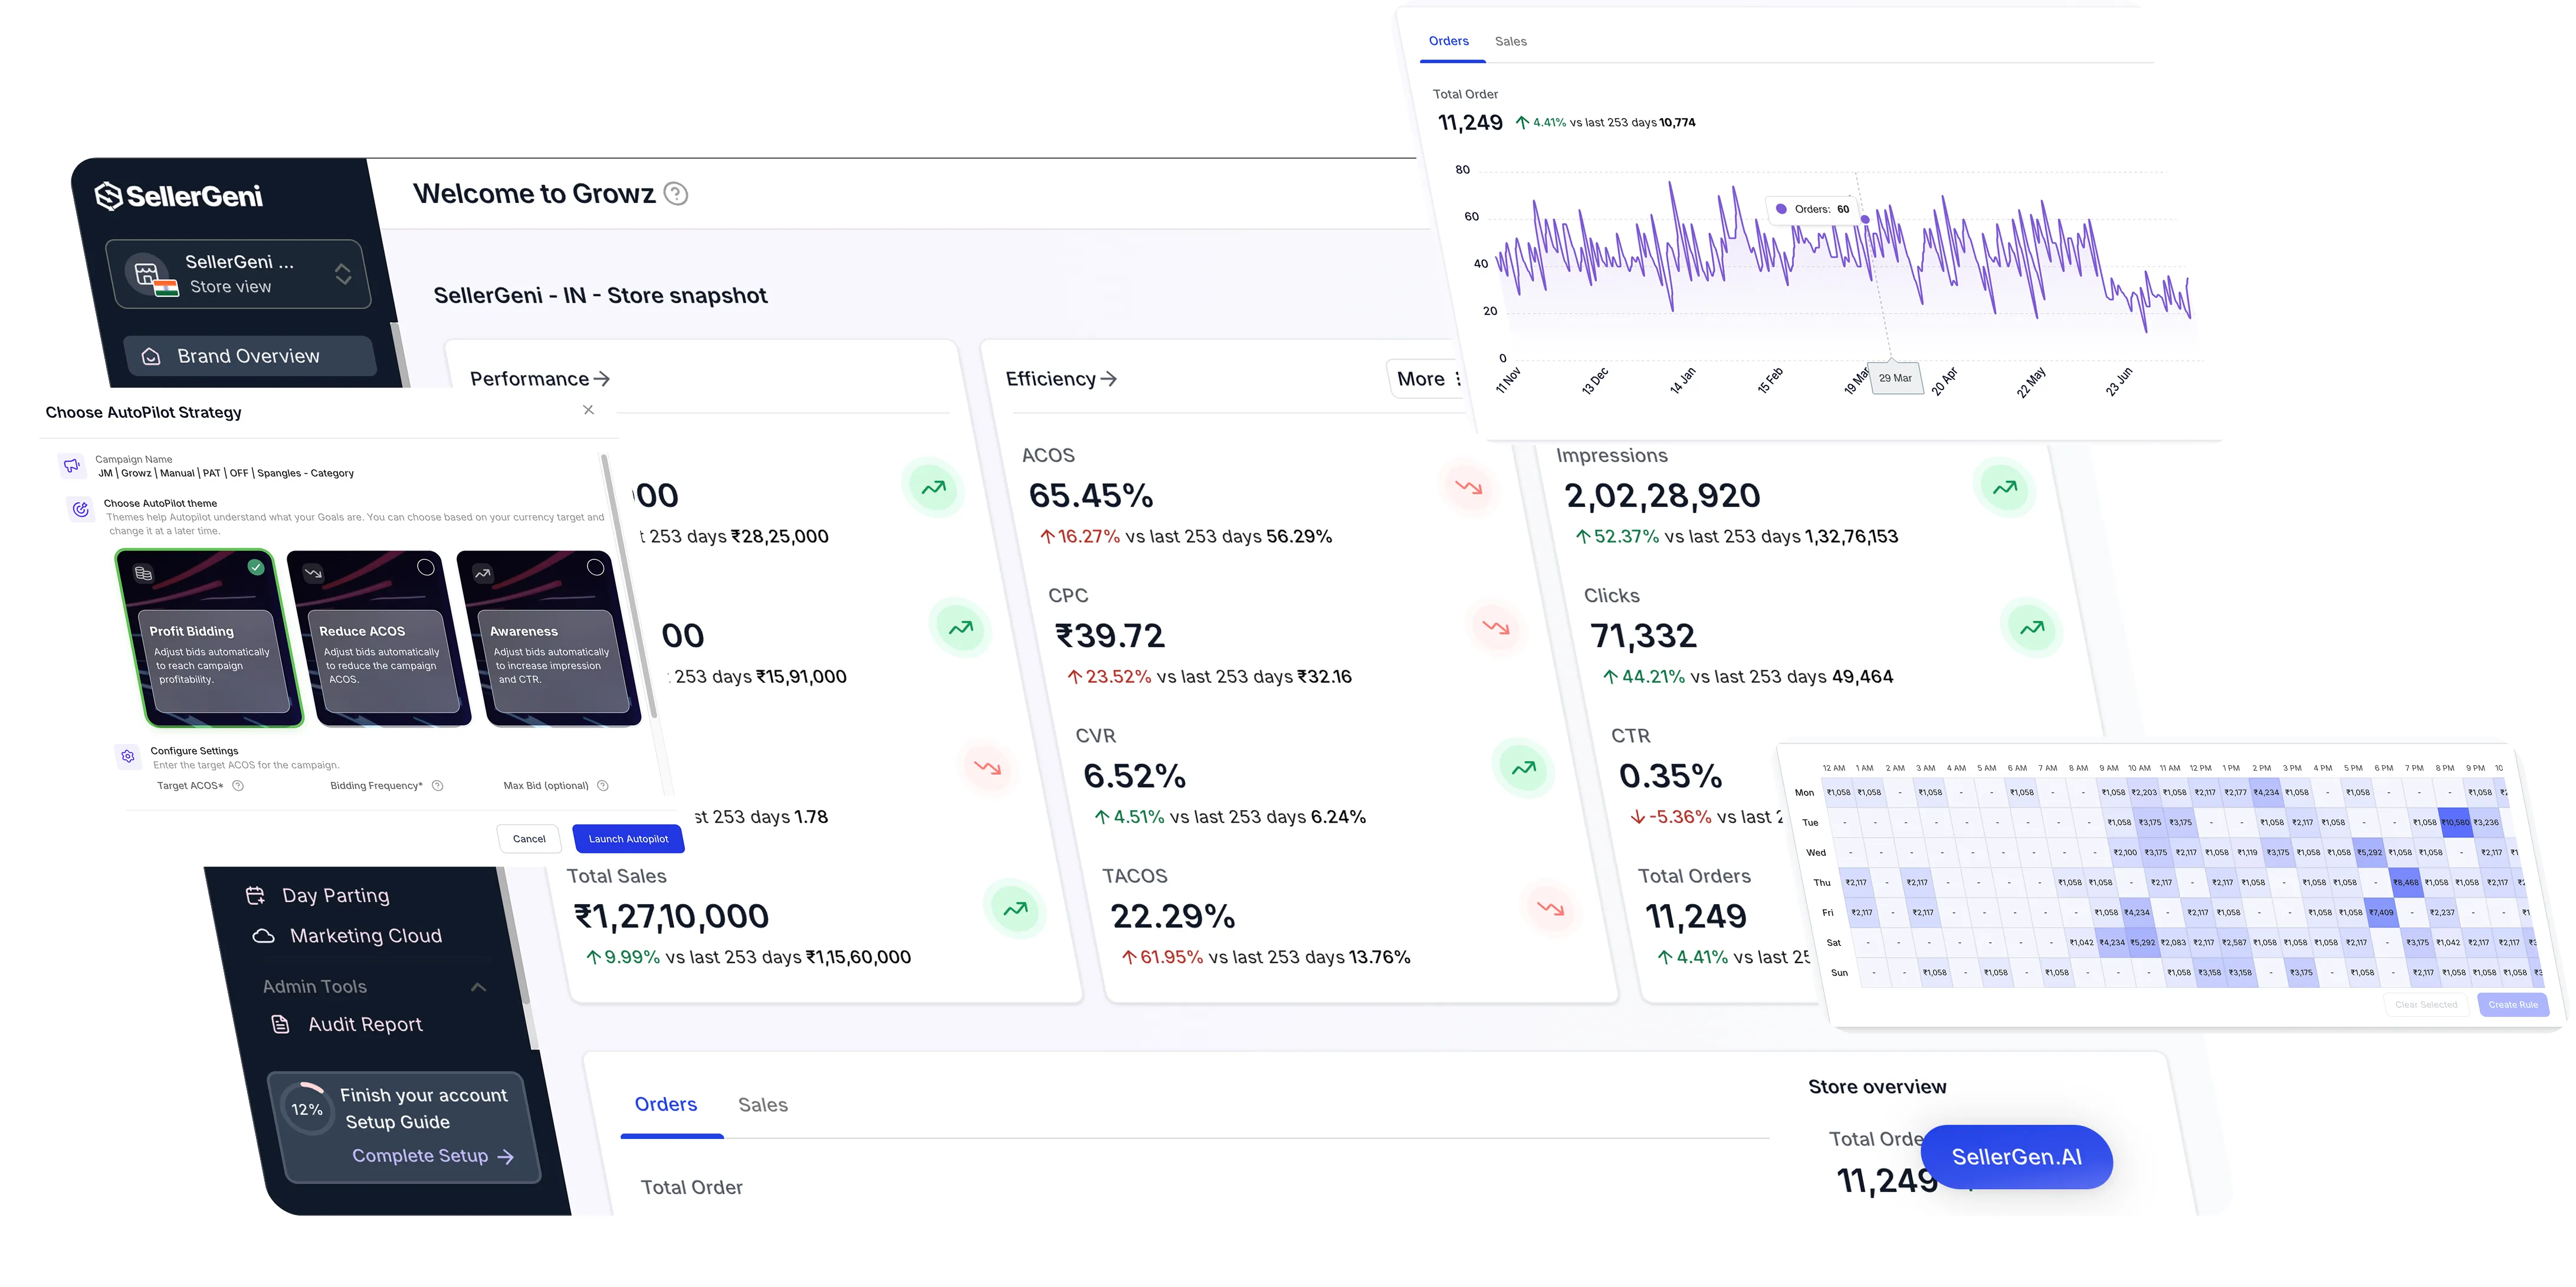2576x1287 pixels.
Task: Click the target icon beside Choose AutoPilot theme
Action: [81, 509]
